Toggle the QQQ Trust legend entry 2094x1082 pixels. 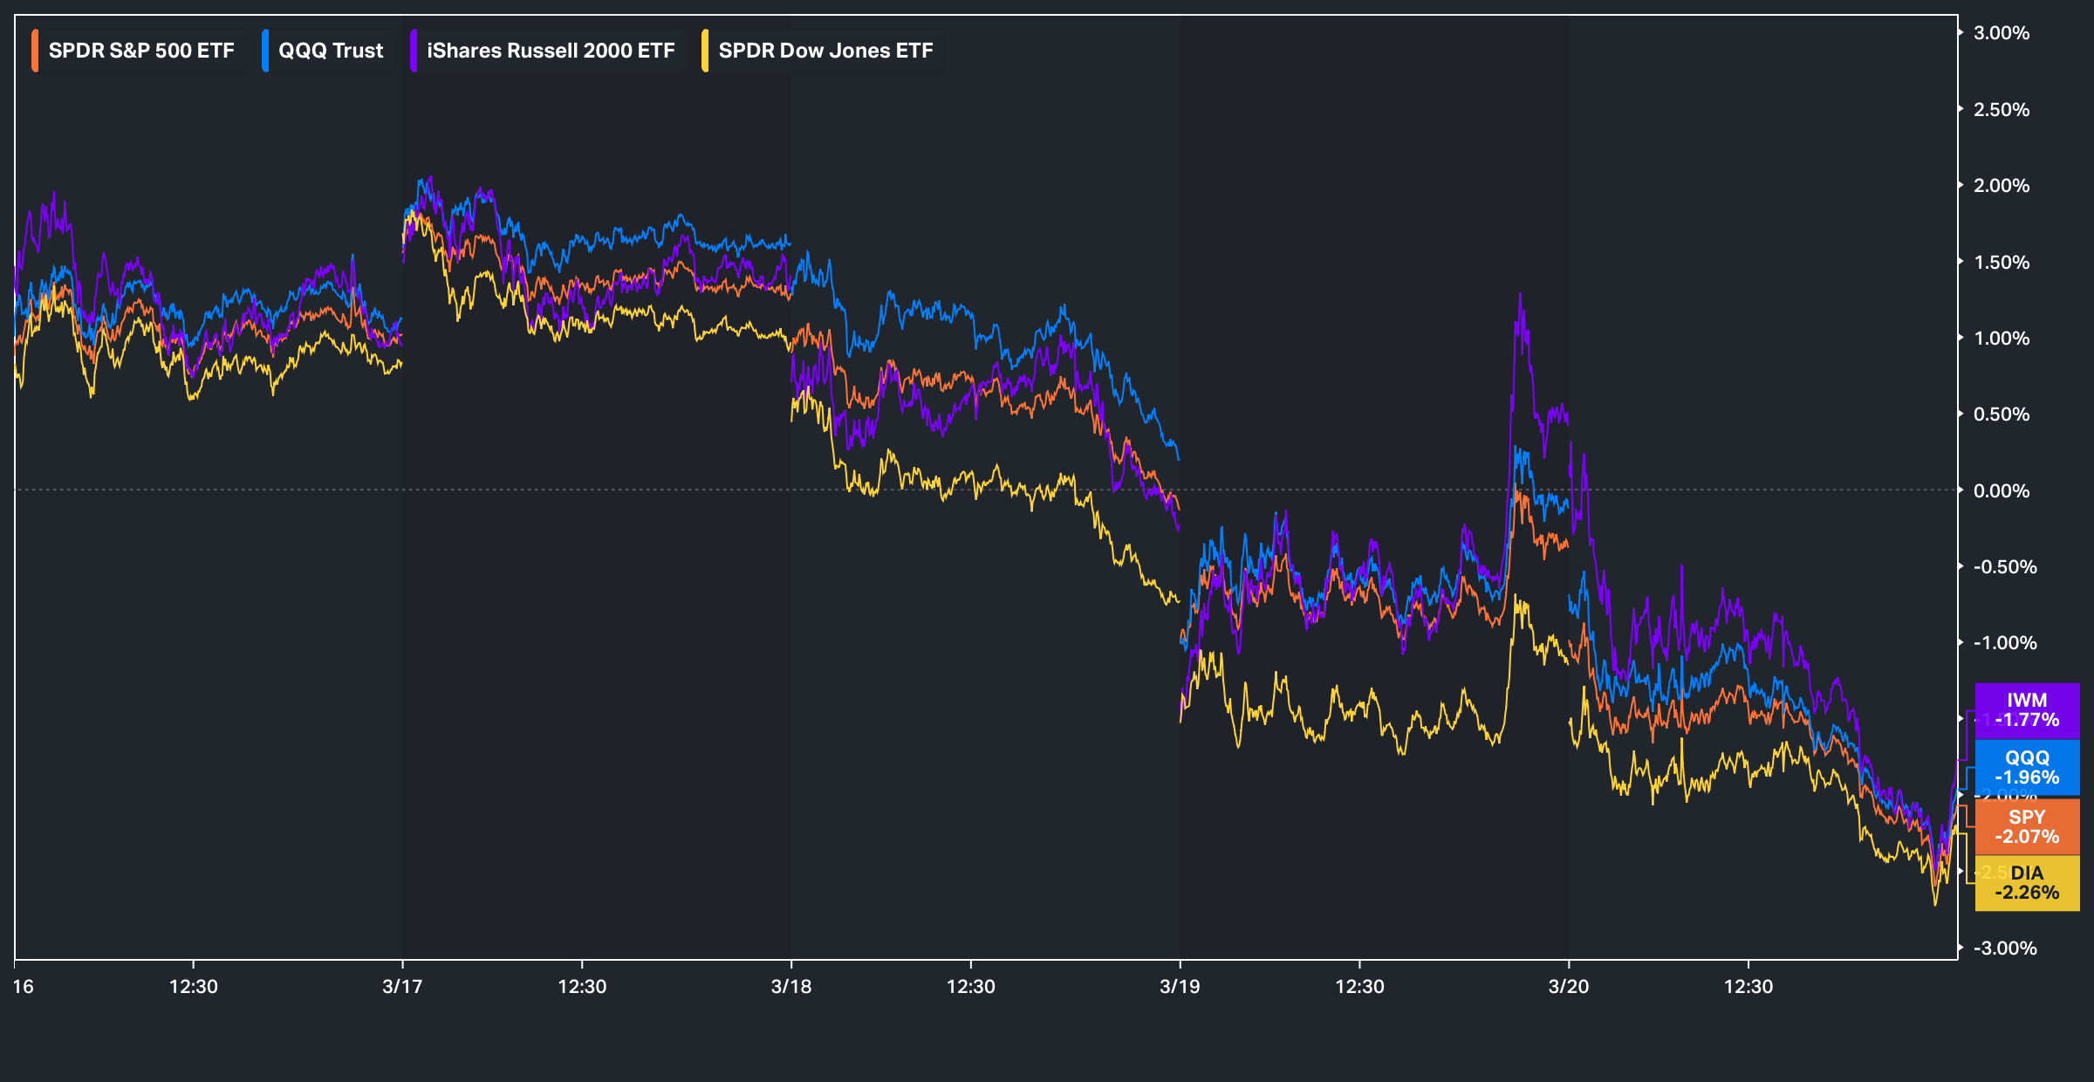coord(330,51)
